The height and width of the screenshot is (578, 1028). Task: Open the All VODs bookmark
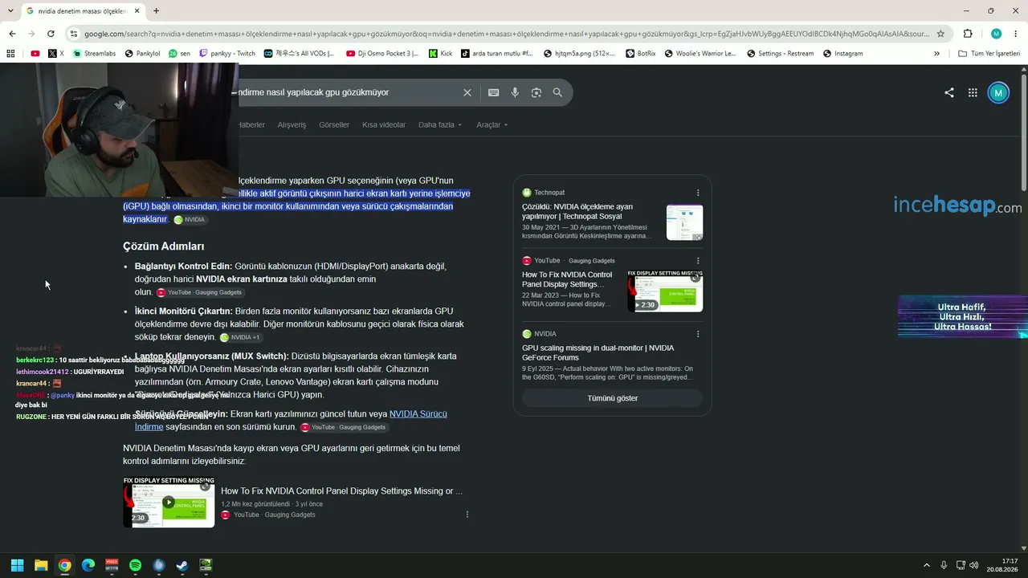point(299,54)
